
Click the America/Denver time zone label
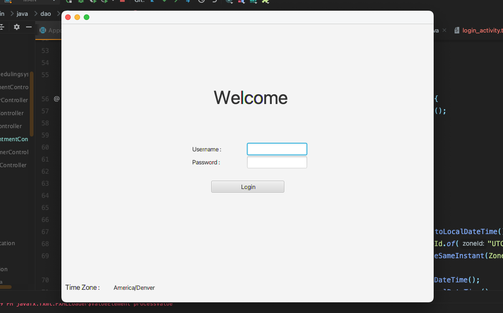[134, 288]
